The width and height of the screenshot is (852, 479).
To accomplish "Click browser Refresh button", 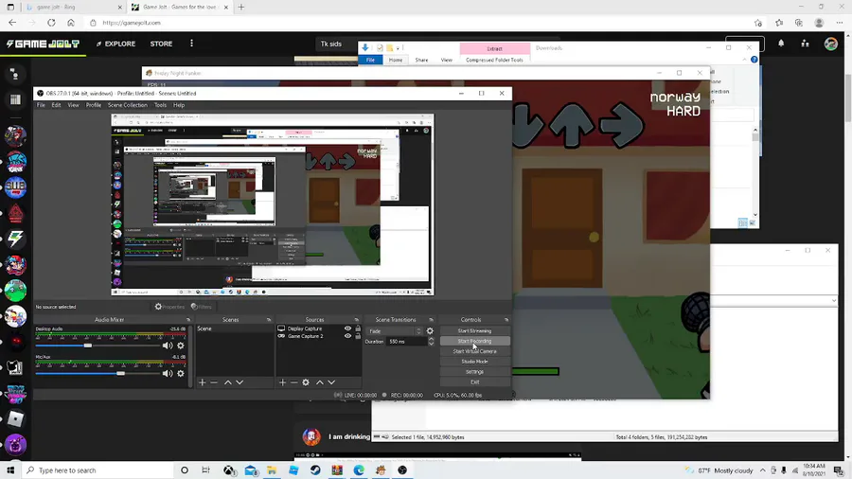I will [51, 23].
